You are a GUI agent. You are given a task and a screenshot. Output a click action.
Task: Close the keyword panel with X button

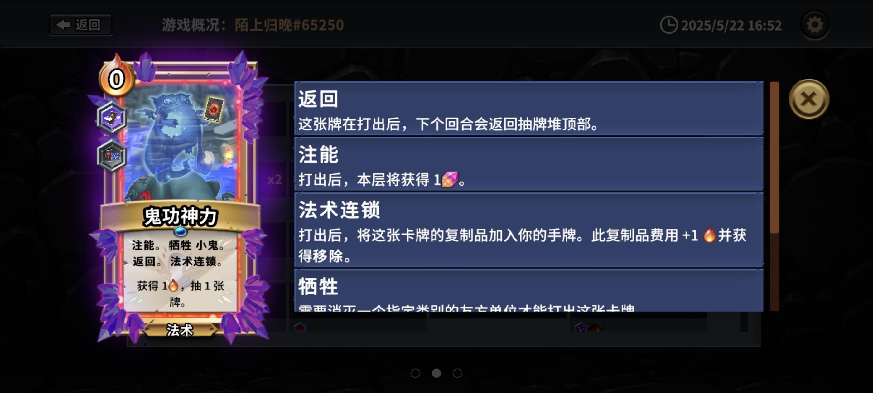click(809, 99)
